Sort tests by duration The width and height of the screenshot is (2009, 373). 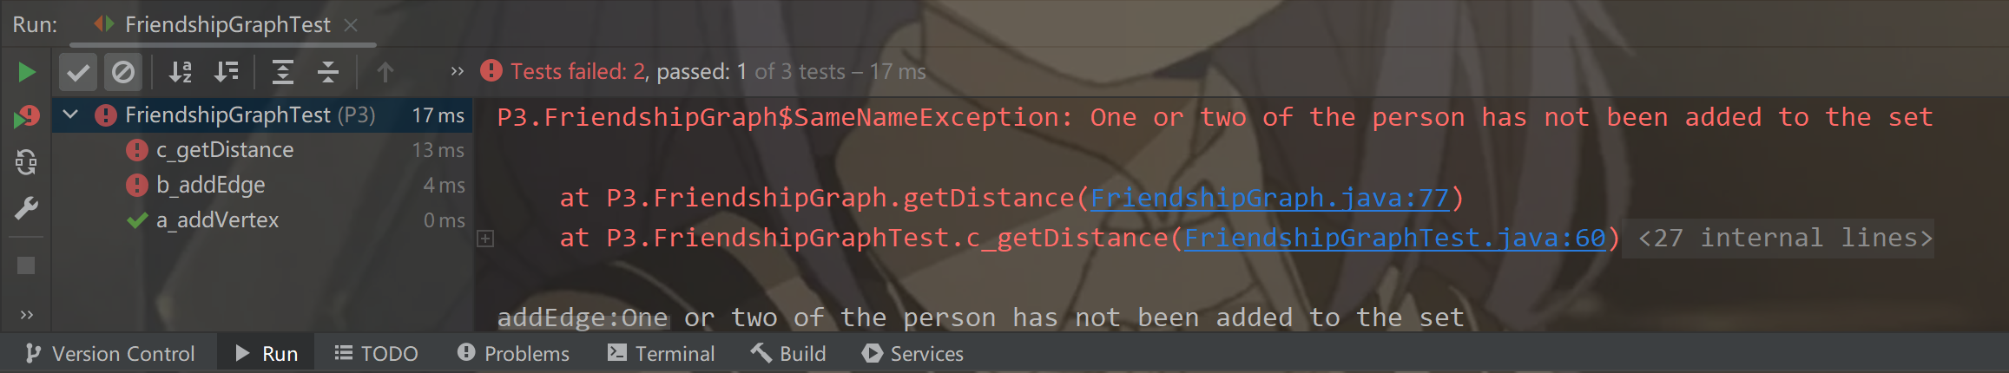coord(227,72)
